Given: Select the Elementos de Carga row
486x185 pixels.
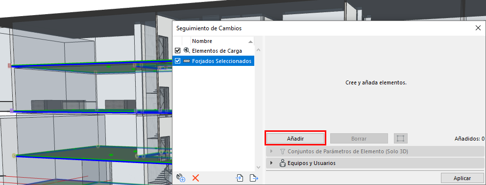Looking at the screenshot, I should pos(213,50).
